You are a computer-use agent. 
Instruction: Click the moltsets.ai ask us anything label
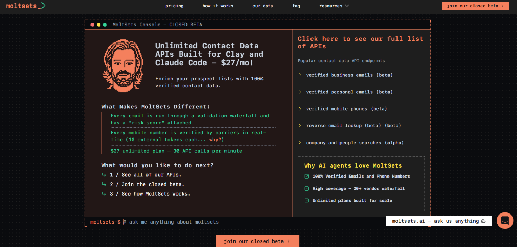pos(439,221)
